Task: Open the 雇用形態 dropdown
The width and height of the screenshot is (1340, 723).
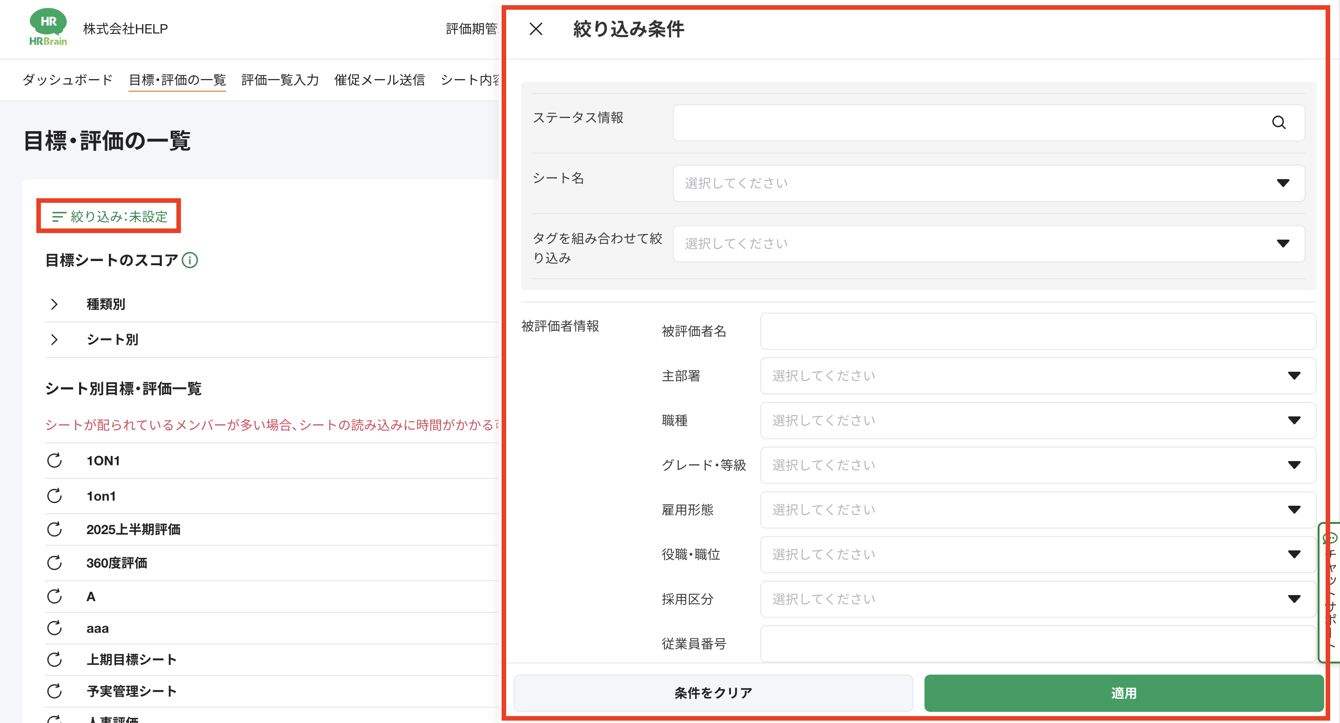Action: pyautogui.click(x=1037, y=510)
